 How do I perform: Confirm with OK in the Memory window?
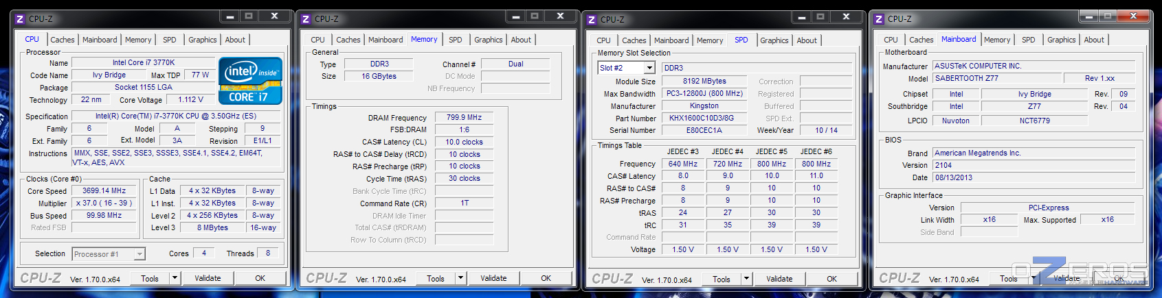point(546,278)
